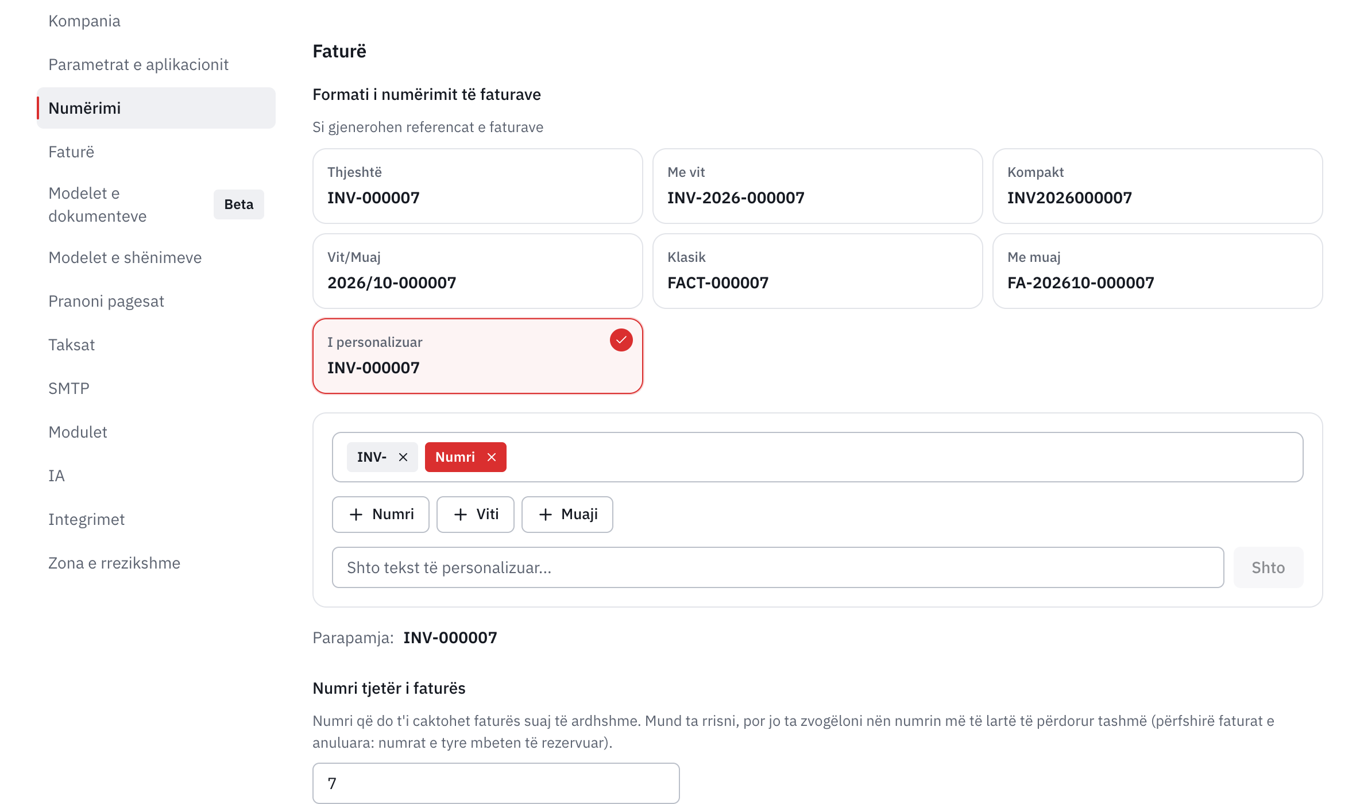Open the Modulet section

tap(156, 432)
